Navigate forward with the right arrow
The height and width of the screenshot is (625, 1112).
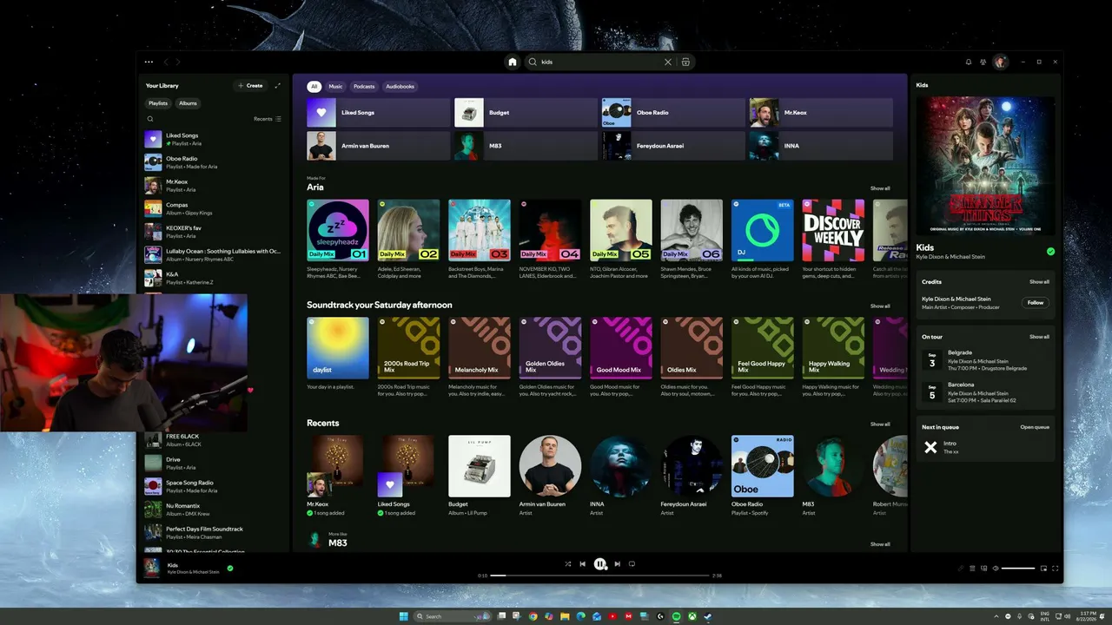(179, 62)
